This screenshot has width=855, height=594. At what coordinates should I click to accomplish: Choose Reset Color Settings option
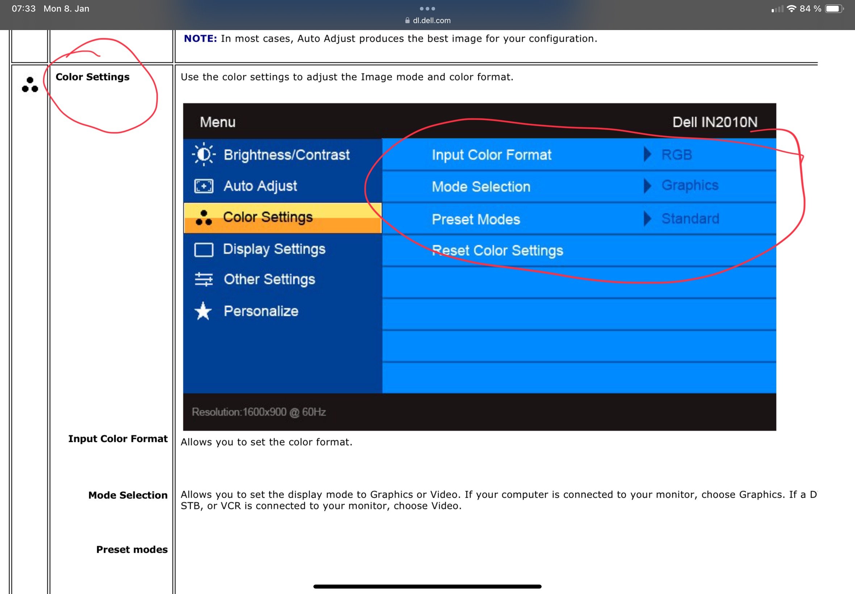579,251
